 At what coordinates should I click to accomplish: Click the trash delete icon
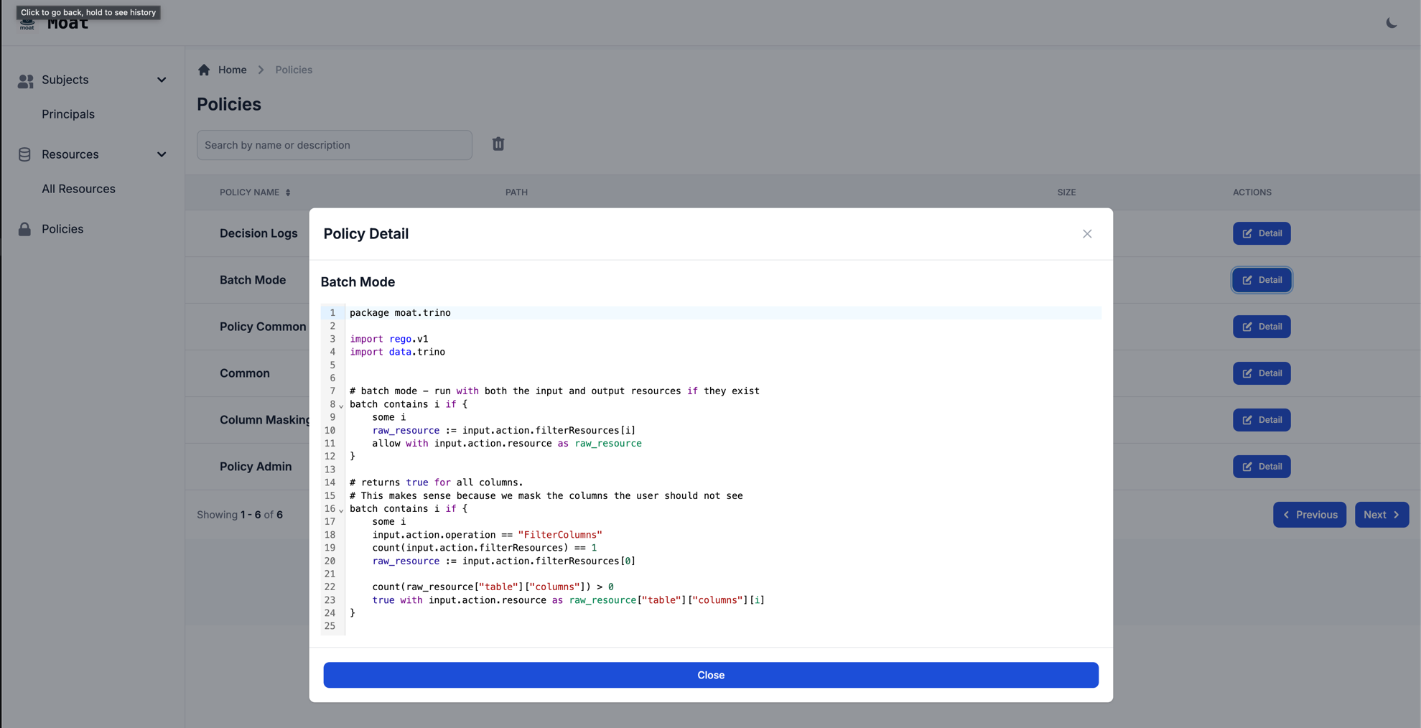point(498,144)
